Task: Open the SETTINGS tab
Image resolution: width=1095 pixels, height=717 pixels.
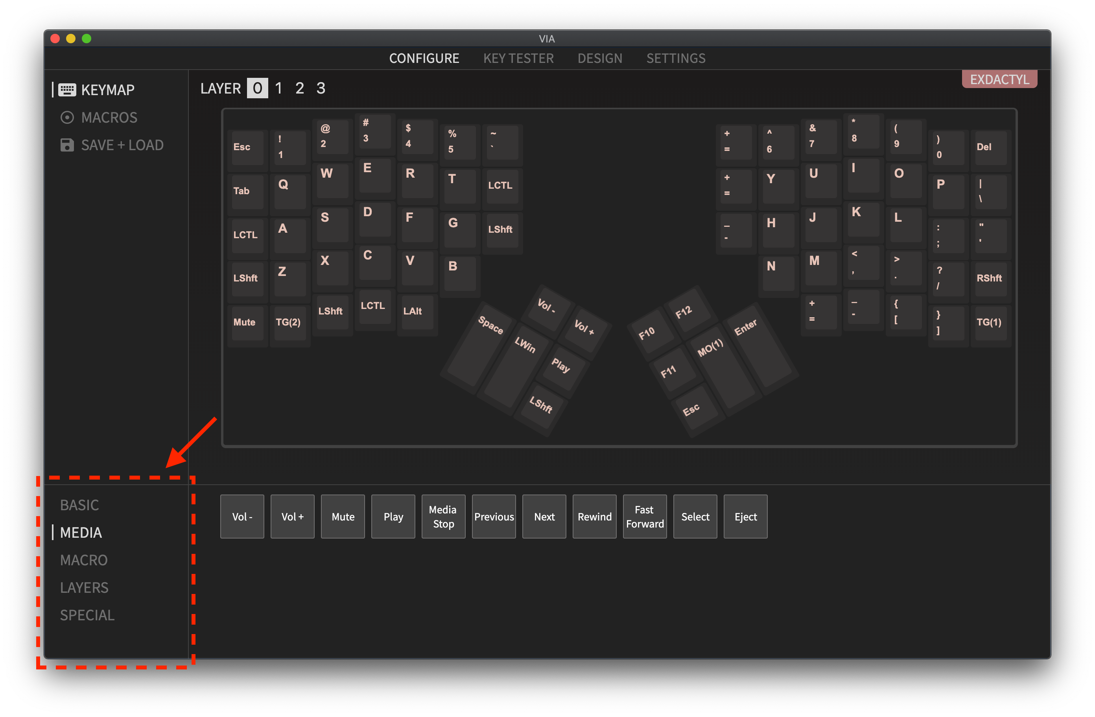Action: click(675, 59)
